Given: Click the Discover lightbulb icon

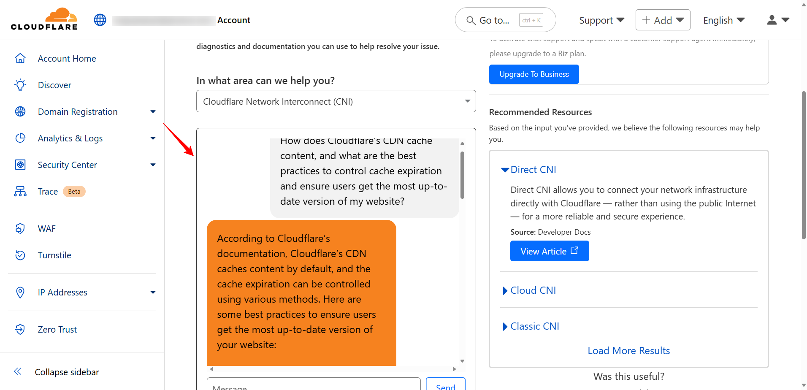Looking at the screenshot, I should 20,85.
